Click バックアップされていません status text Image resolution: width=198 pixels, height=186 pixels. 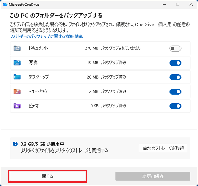120,48
